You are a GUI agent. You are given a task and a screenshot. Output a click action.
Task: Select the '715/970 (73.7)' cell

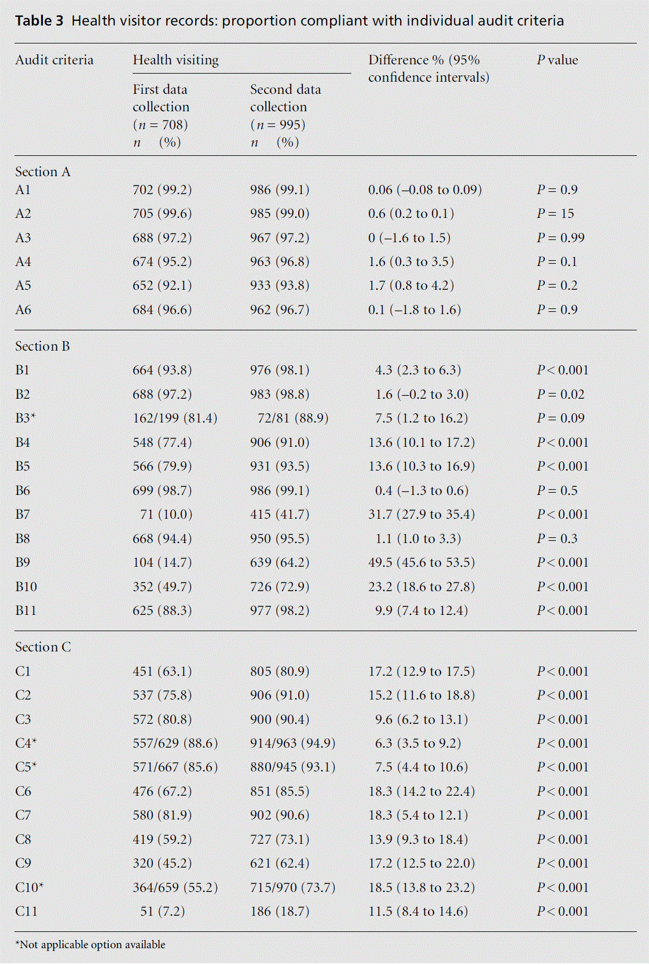[x=292, y=887]
